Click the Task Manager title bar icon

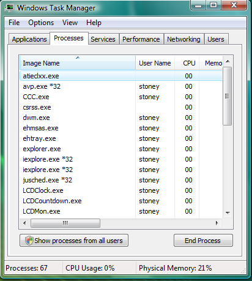coord(9,8)
